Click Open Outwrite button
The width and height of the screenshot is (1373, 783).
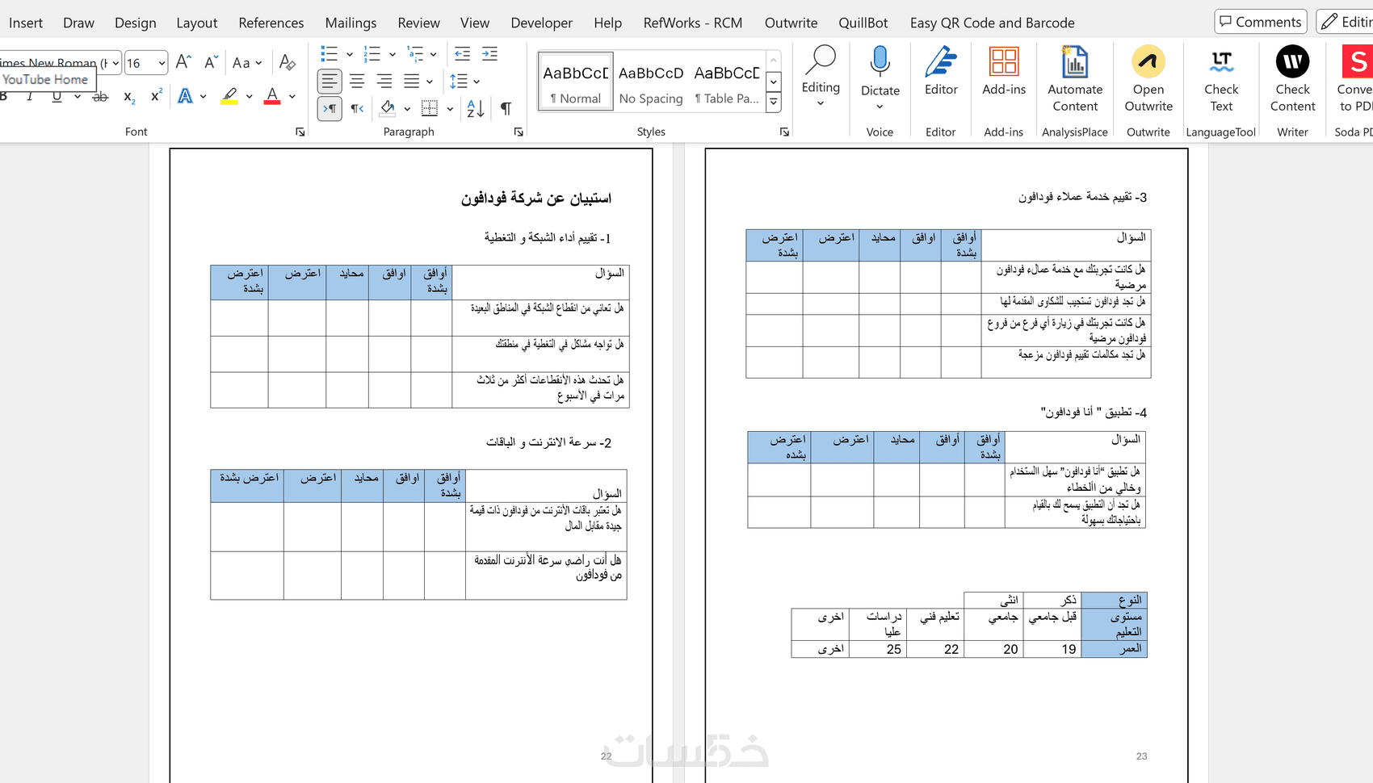(1148, 79)
